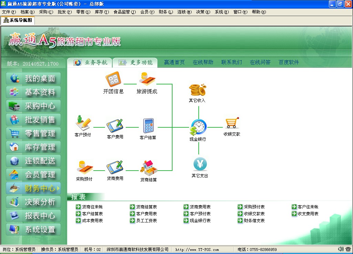This screenshot has width=353, height=254.
Task: Go to 采购中心 in sidebar
Action: (x=33, y=106)
